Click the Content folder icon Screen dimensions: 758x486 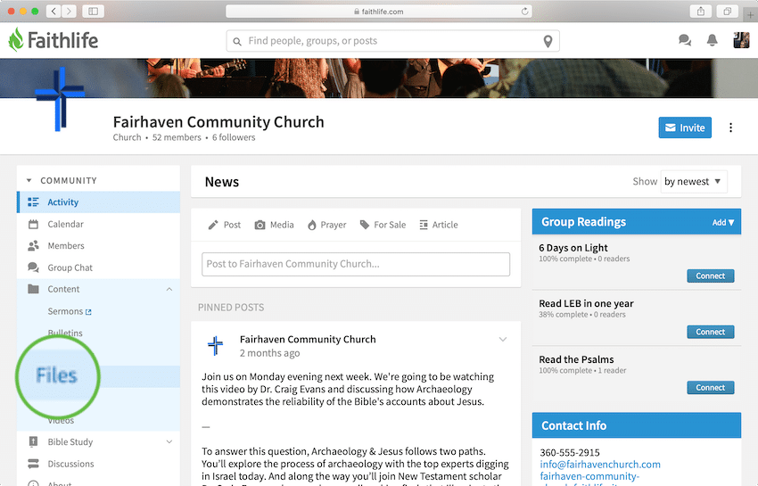coord(33,289)
